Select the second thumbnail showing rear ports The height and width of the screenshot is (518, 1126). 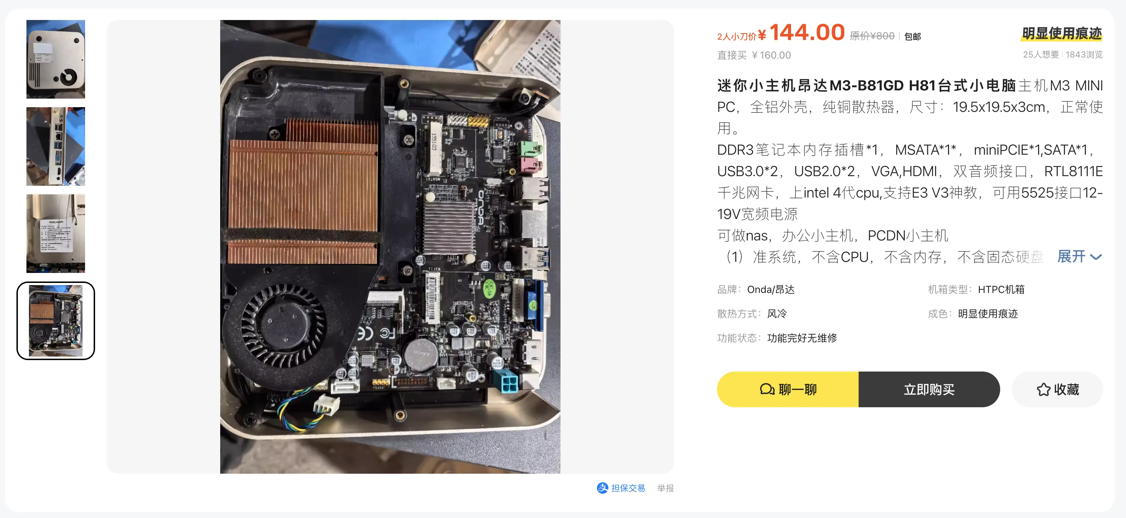[x=55, y=146]
